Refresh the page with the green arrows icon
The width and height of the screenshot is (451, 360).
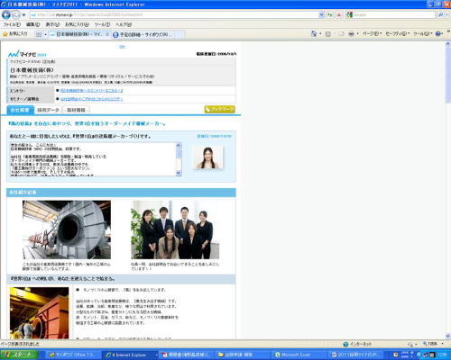click(330, 14)
